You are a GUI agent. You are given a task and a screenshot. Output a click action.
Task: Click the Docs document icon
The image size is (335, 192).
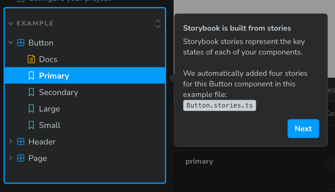coord(31,59)
